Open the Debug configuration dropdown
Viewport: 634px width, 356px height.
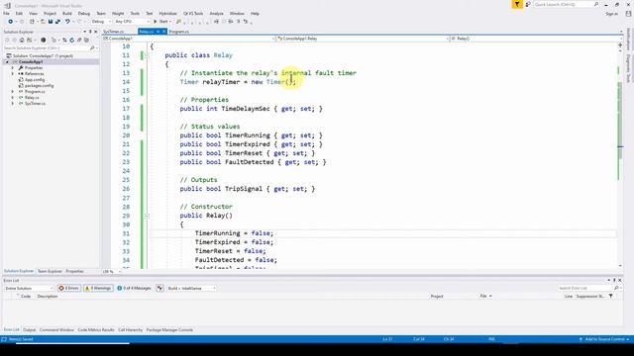point(100,22)
